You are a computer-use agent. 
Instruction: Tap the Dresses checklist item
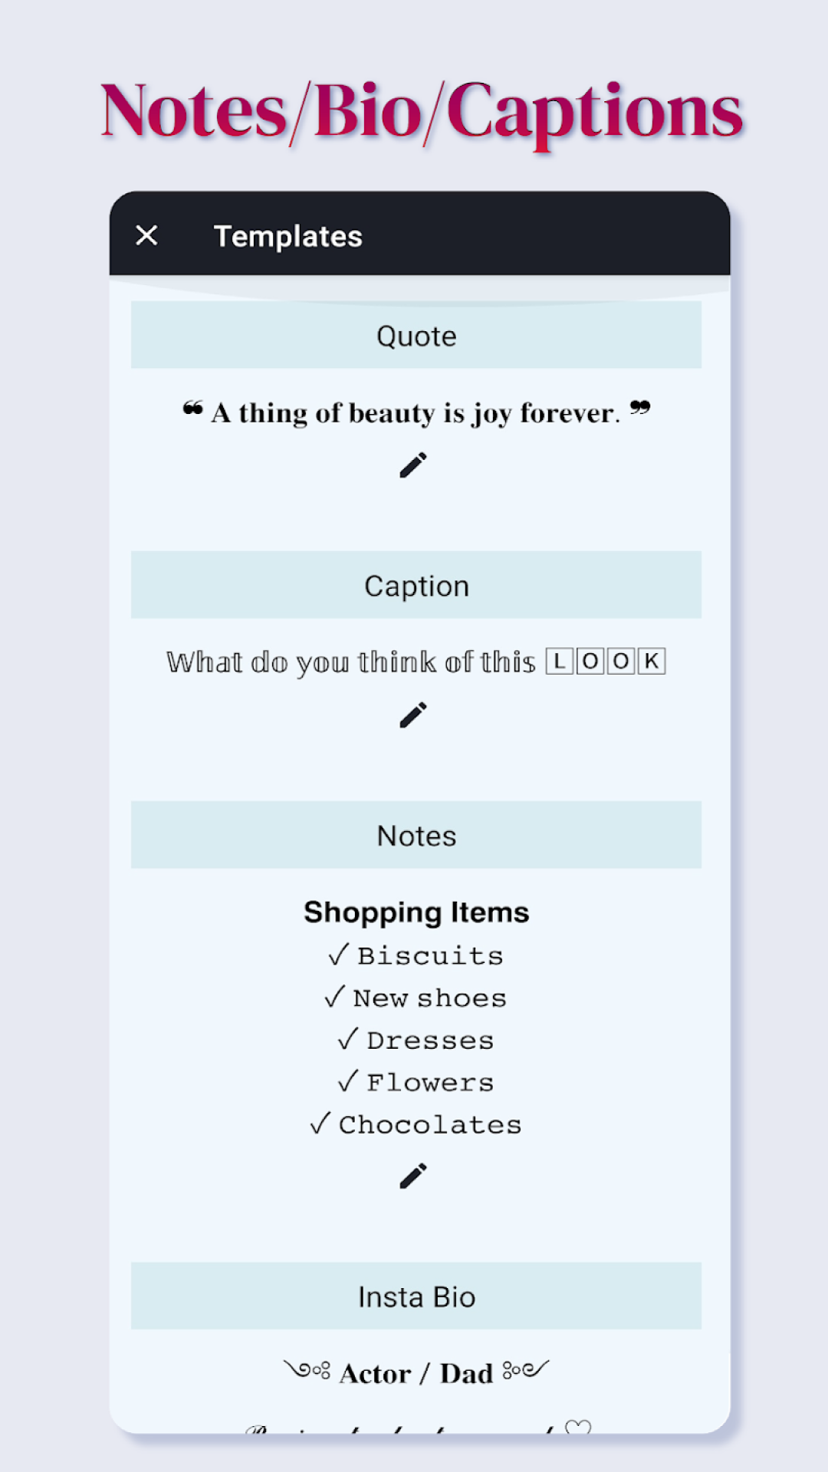click(x=416, y=1040)
